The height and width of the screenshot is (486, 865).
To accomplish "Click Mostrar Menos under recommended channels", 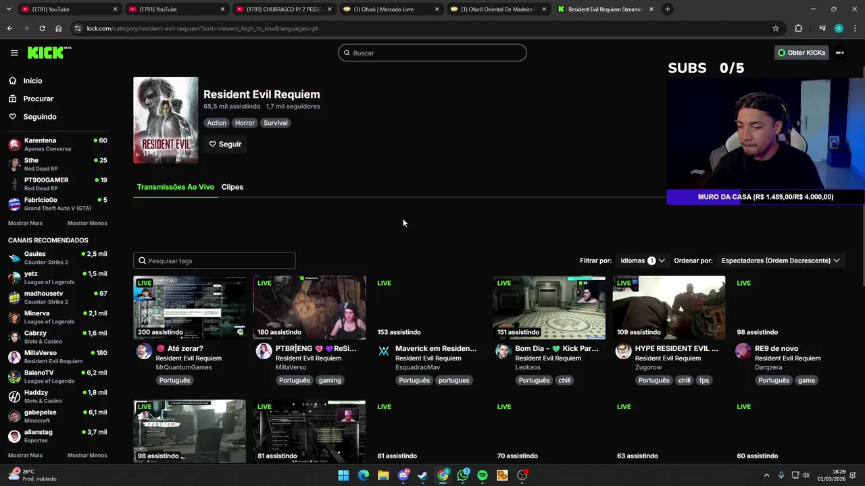I will [87, 455].
